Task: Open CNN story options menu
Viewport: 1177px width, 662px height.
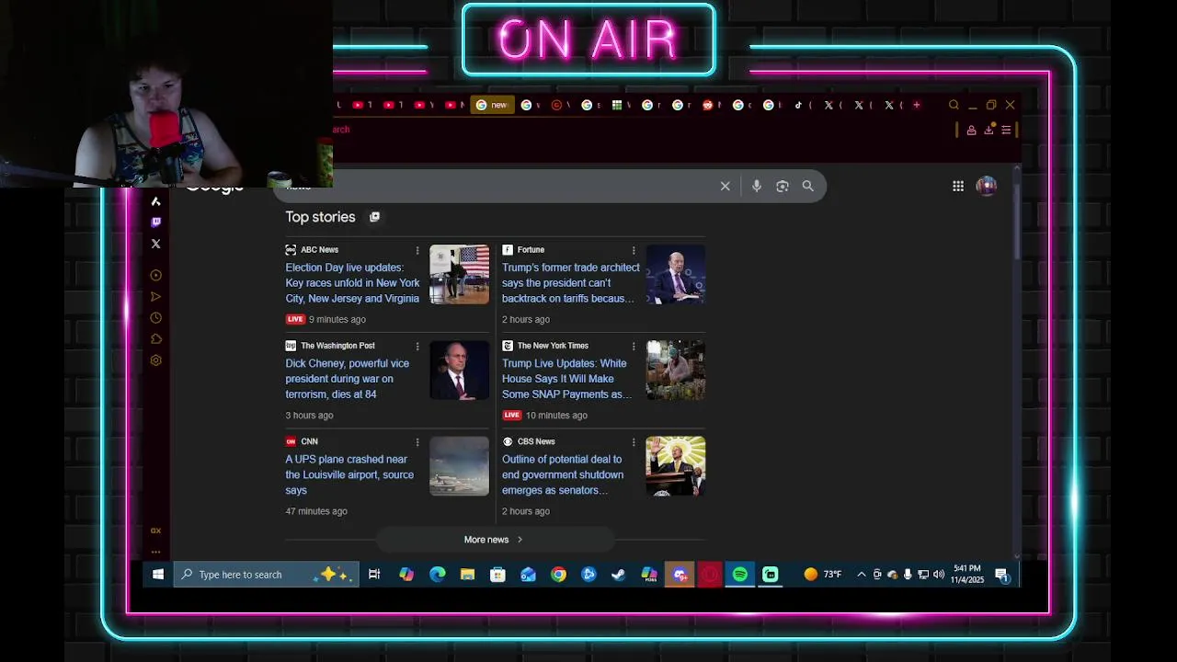Action: coord(417,441)
